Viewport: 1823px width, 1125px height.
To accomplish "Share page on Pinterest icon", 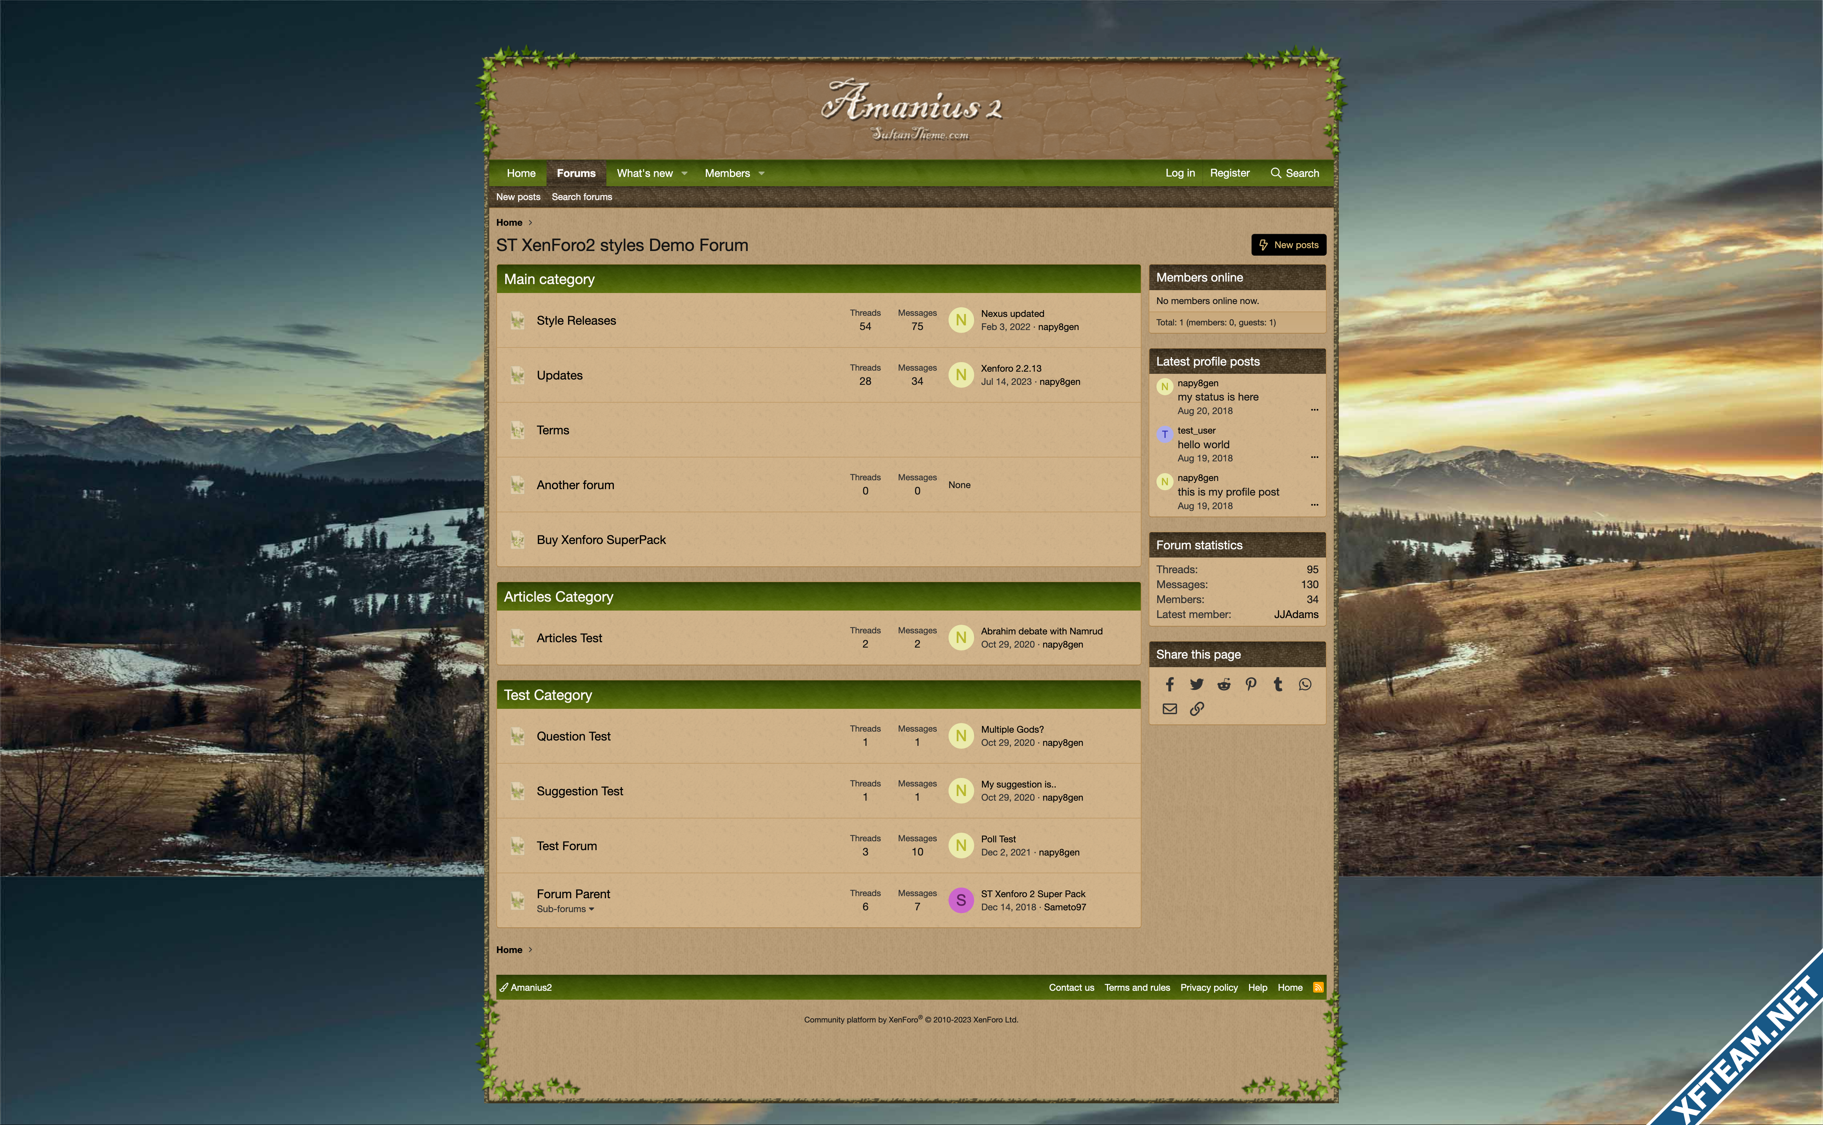I will coord(1251,685).
